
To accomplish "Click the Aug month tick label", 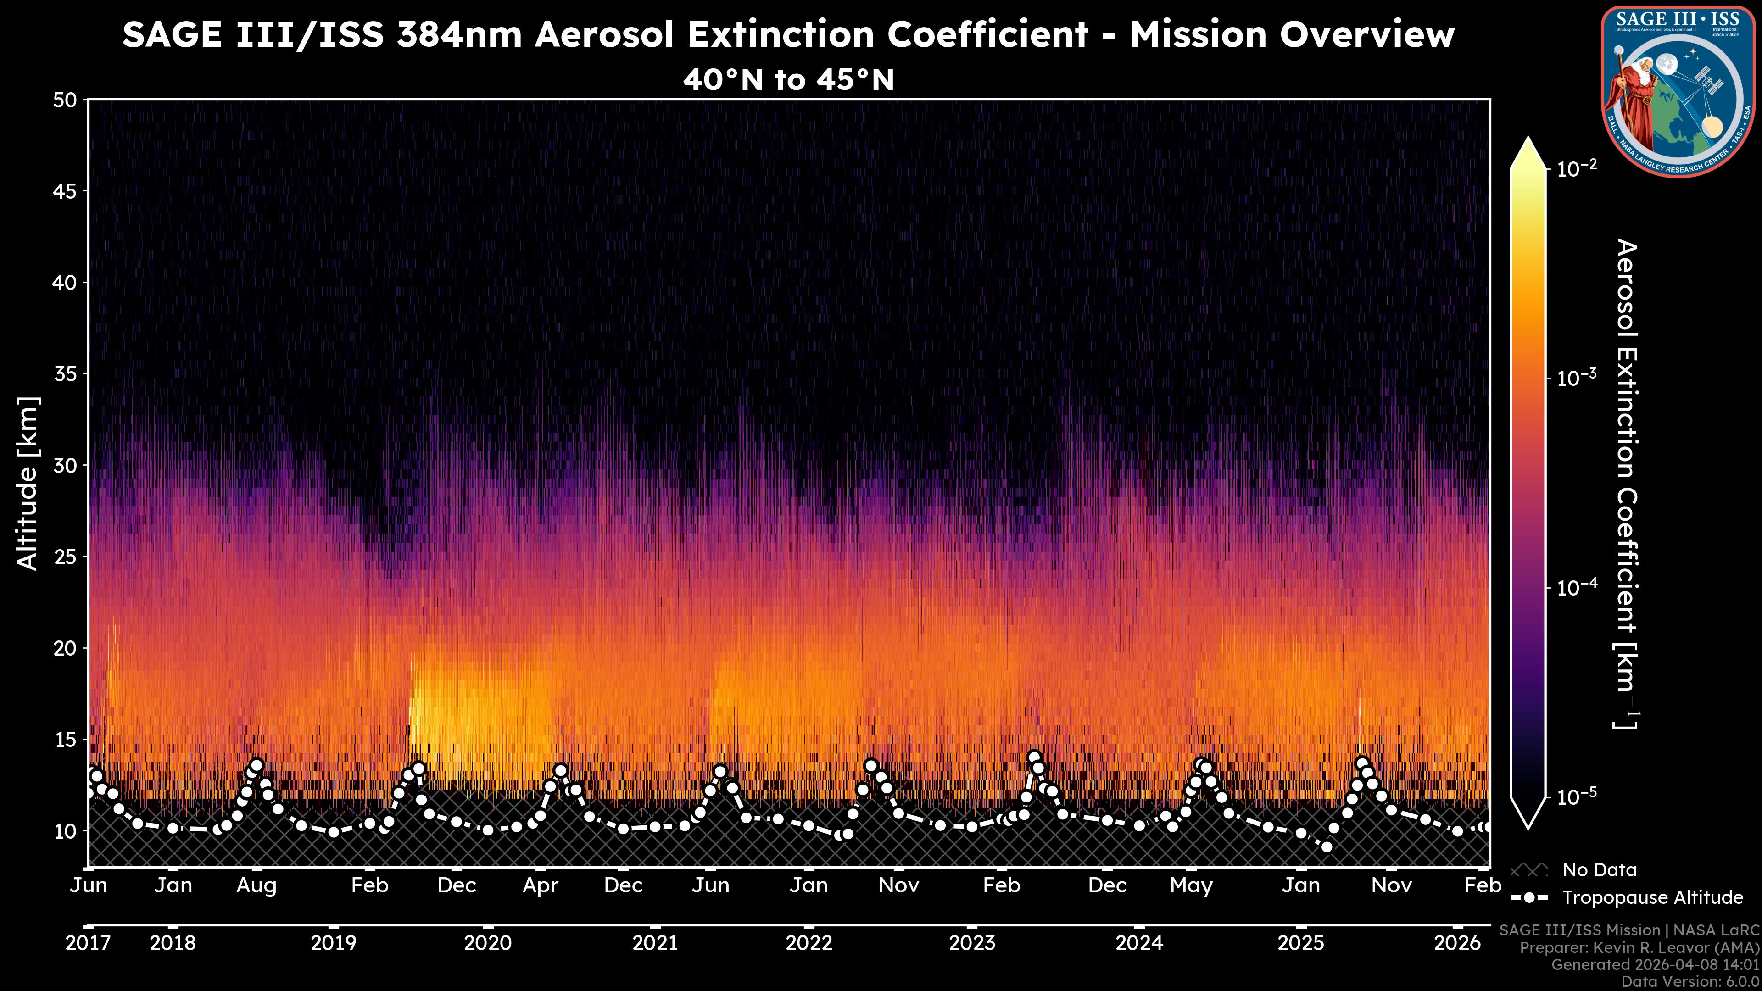I will (x=256, y=885).
